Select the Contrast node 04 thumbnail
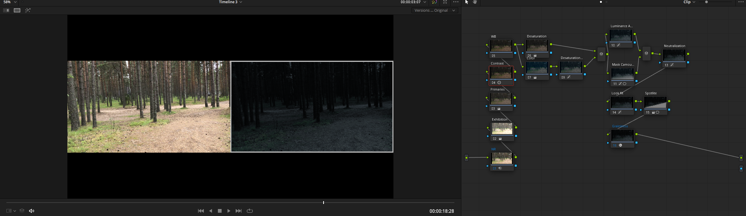 (501, 73)
